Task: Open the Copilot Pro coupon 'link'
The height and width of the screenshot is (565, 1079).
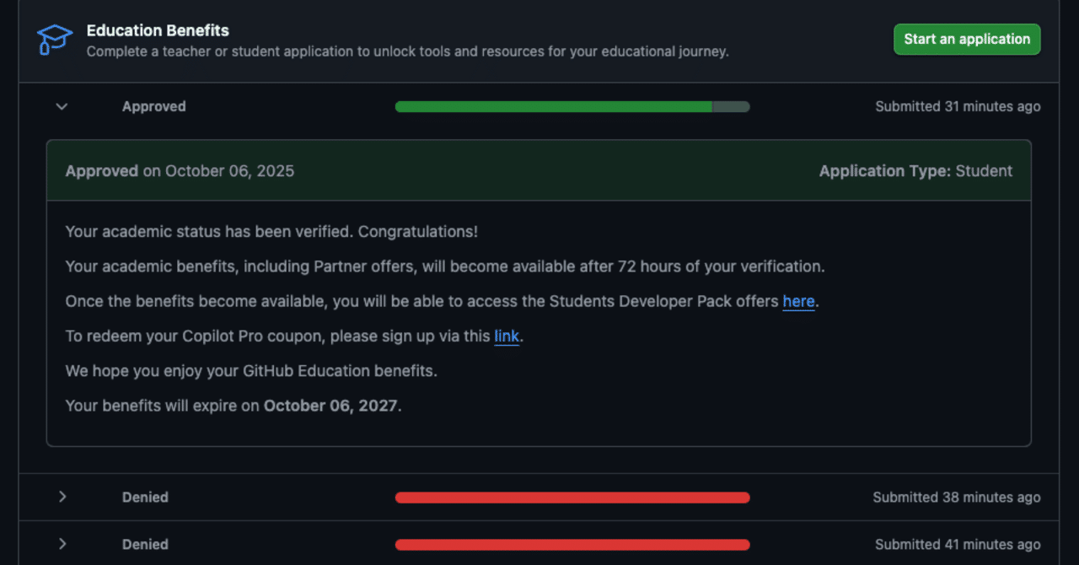Action: point(506,336)
